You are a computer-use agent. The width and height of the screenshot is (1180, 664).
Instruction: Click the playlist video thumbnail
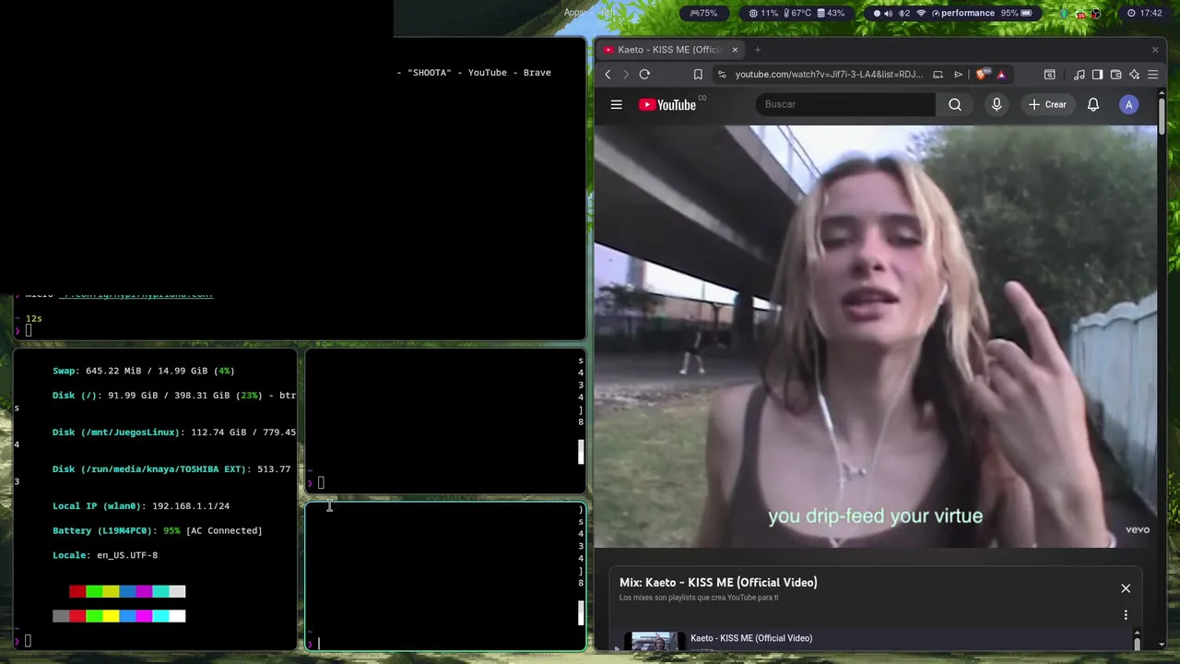(x=655, y=641)
